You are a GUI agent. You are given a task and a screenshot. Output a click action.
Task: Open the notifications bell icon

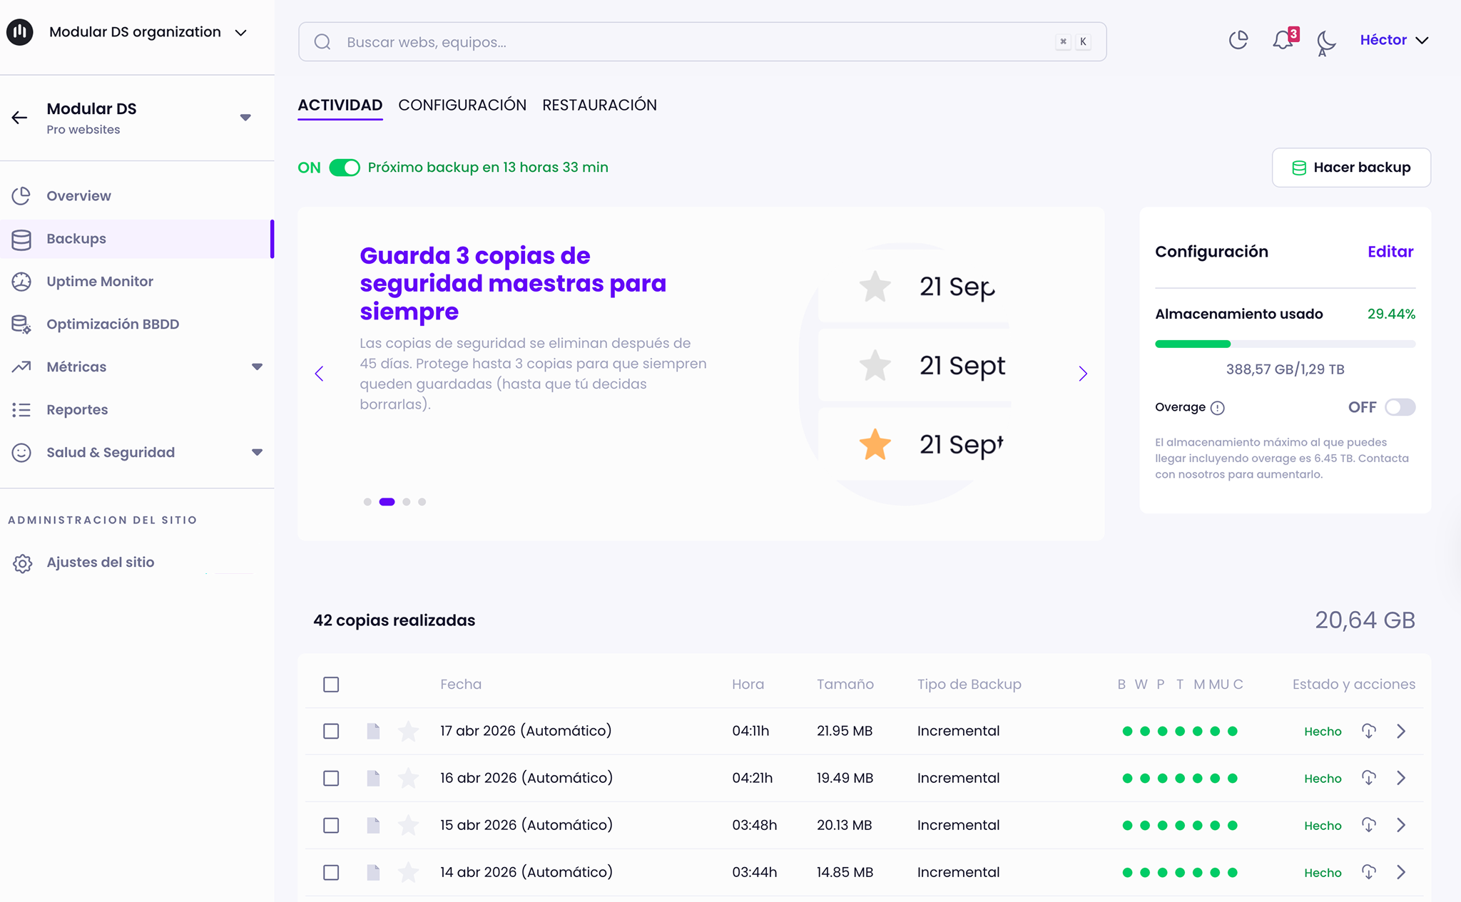[x=1283, y=40]
